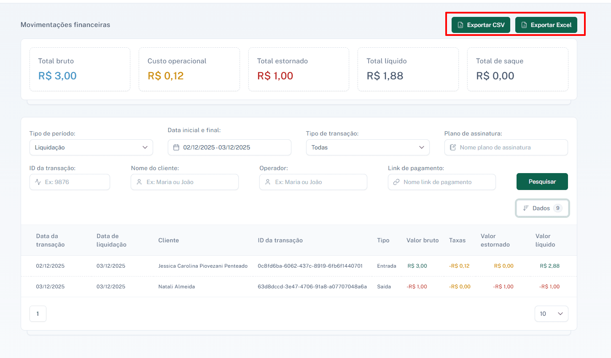Select page 1 in the pagination

pyautogui.click(x=38, y=314)
